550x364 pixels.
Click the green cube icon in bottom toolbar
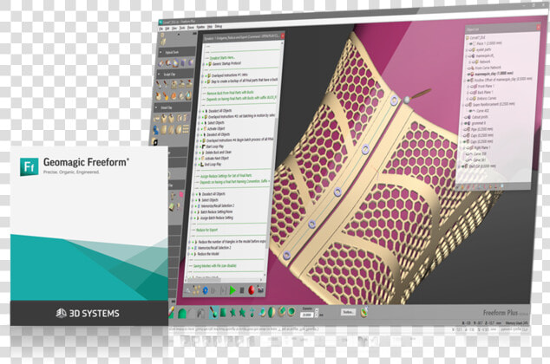[x=223, y=312]
